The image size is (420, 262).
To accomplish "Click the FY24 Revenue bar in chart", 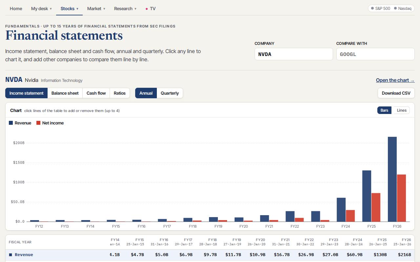I will (x=341, y=210).
